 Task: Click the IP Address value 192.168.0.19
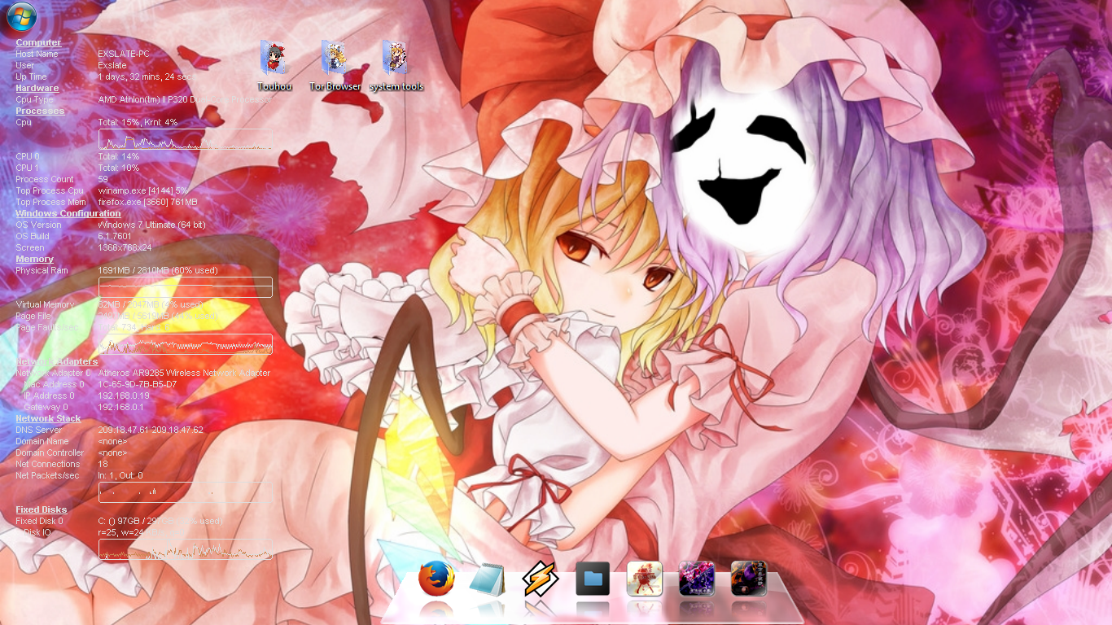[124, 396]
